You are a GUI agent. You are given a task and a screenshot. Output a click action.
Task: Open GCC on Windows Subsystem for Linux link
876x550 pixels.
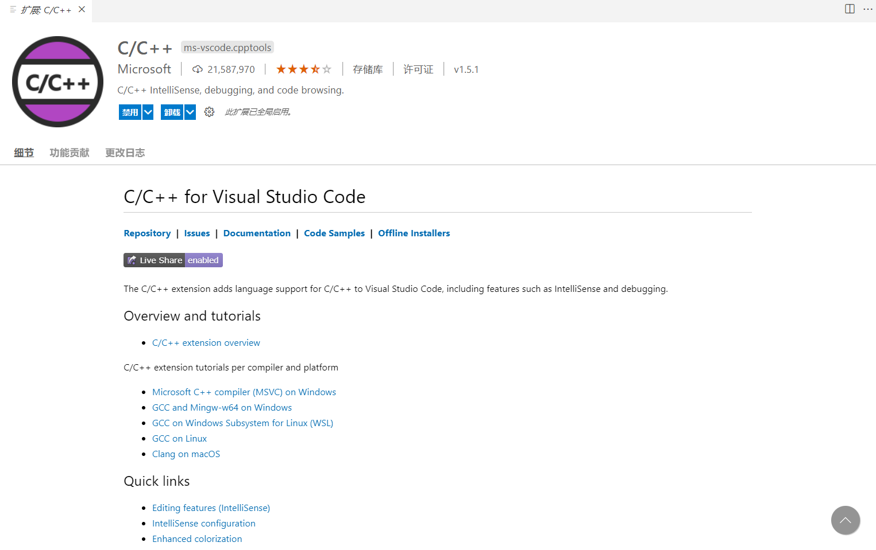[x=242, y=423]
